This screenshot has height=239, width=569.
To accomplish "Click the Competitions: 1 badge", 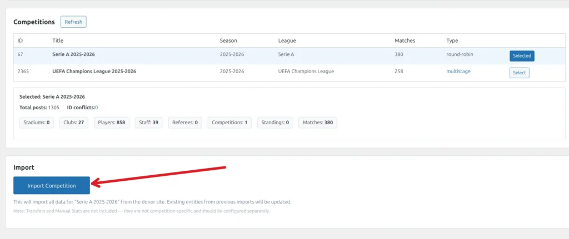I will click(229, 123).
